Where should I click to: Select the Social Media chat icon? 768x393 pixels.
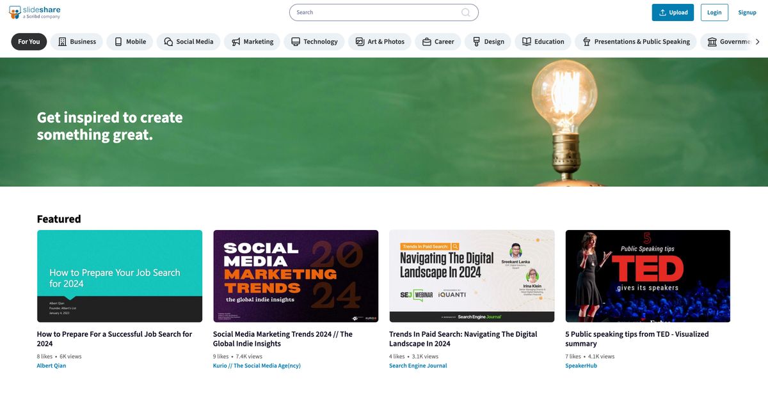tap(168, 42)
